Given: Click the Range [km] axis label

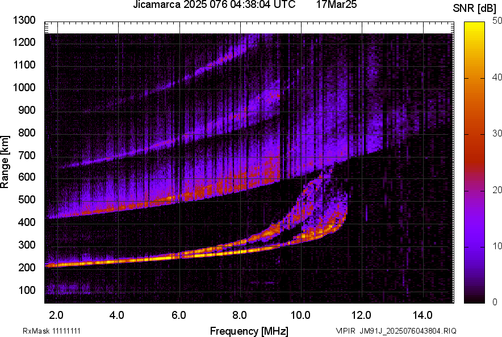Looking at the screenshot, I should [x=5, y=162].
